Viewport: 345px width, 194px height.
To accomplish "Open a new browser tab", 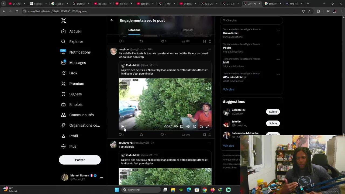I will pyautogui.click(x=308, y=4).
